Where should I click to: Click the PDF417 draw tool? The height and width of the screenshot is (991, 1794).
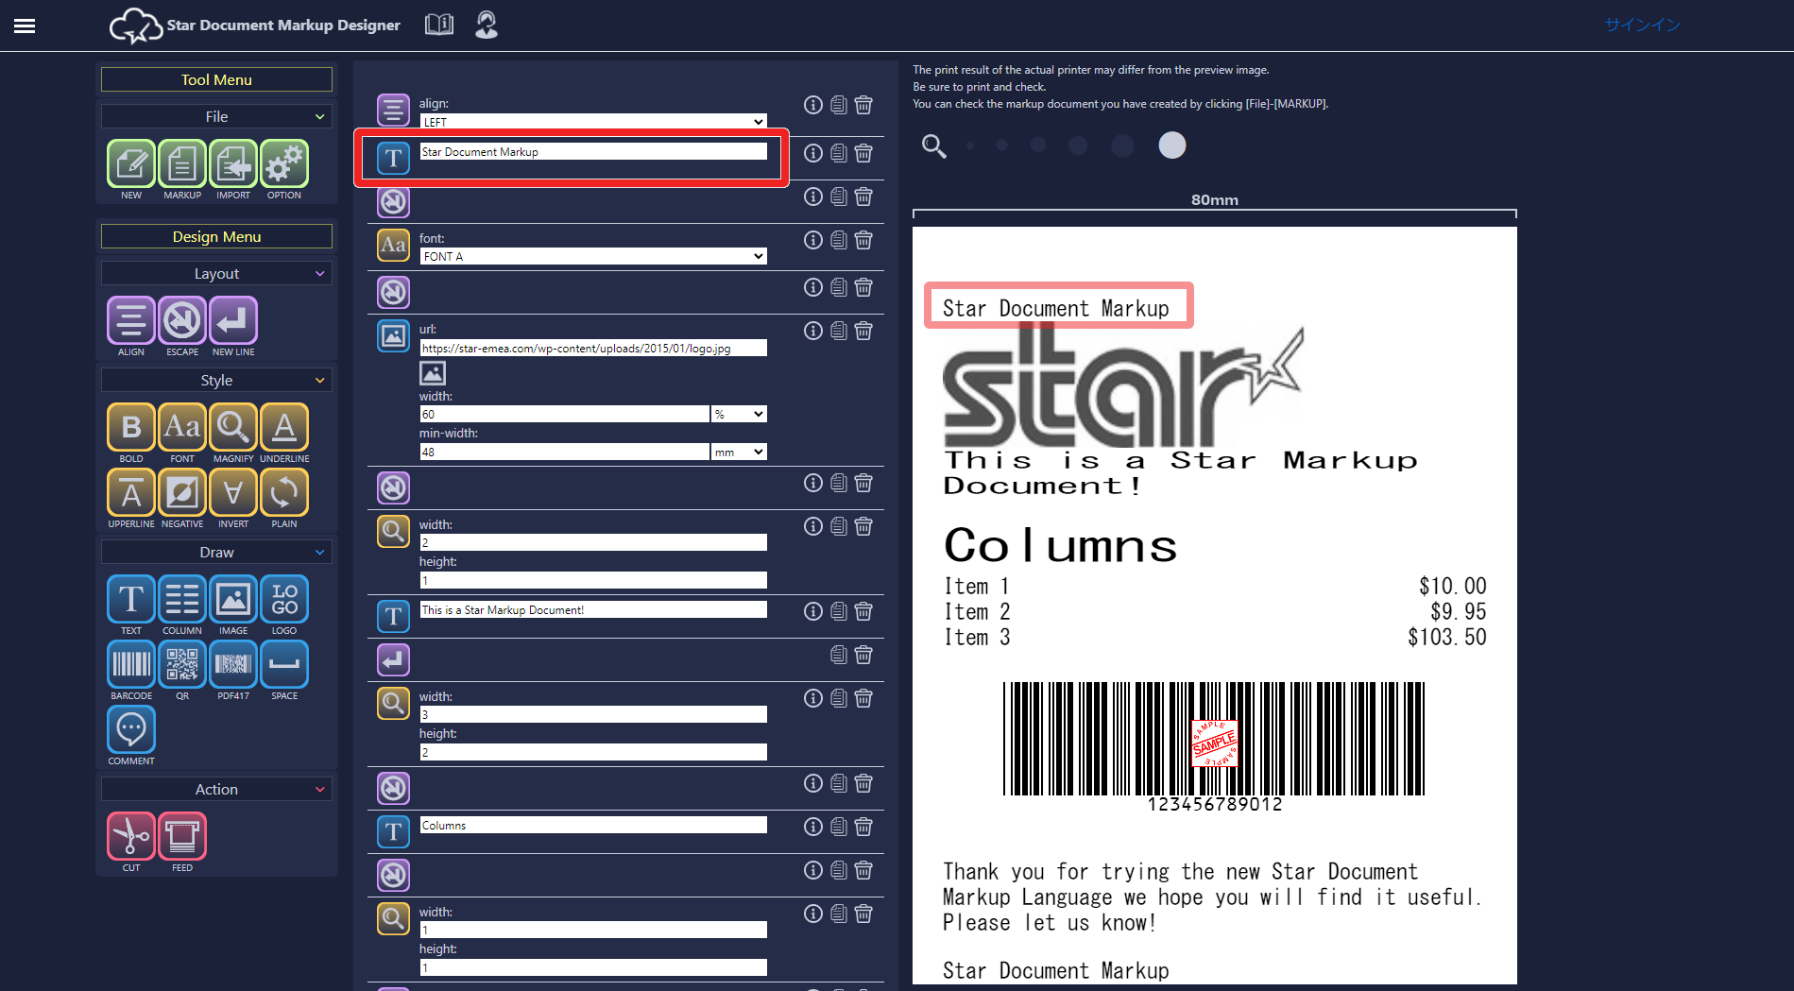pos(233,664)
